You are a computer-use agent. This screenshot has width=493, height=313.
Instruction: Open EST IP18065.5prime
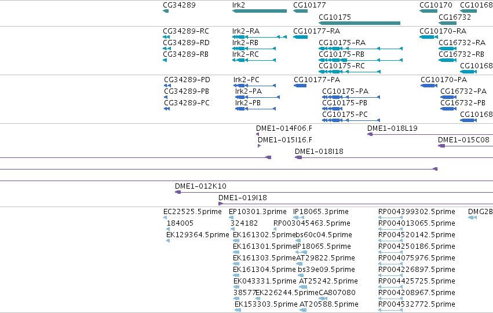pyautogui.click(x=323, y=246)
